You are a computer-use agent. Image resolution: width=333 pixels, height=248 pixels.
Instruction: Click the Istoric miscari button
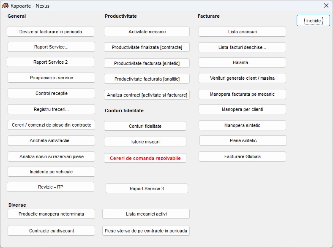click(x=145, y=142)
